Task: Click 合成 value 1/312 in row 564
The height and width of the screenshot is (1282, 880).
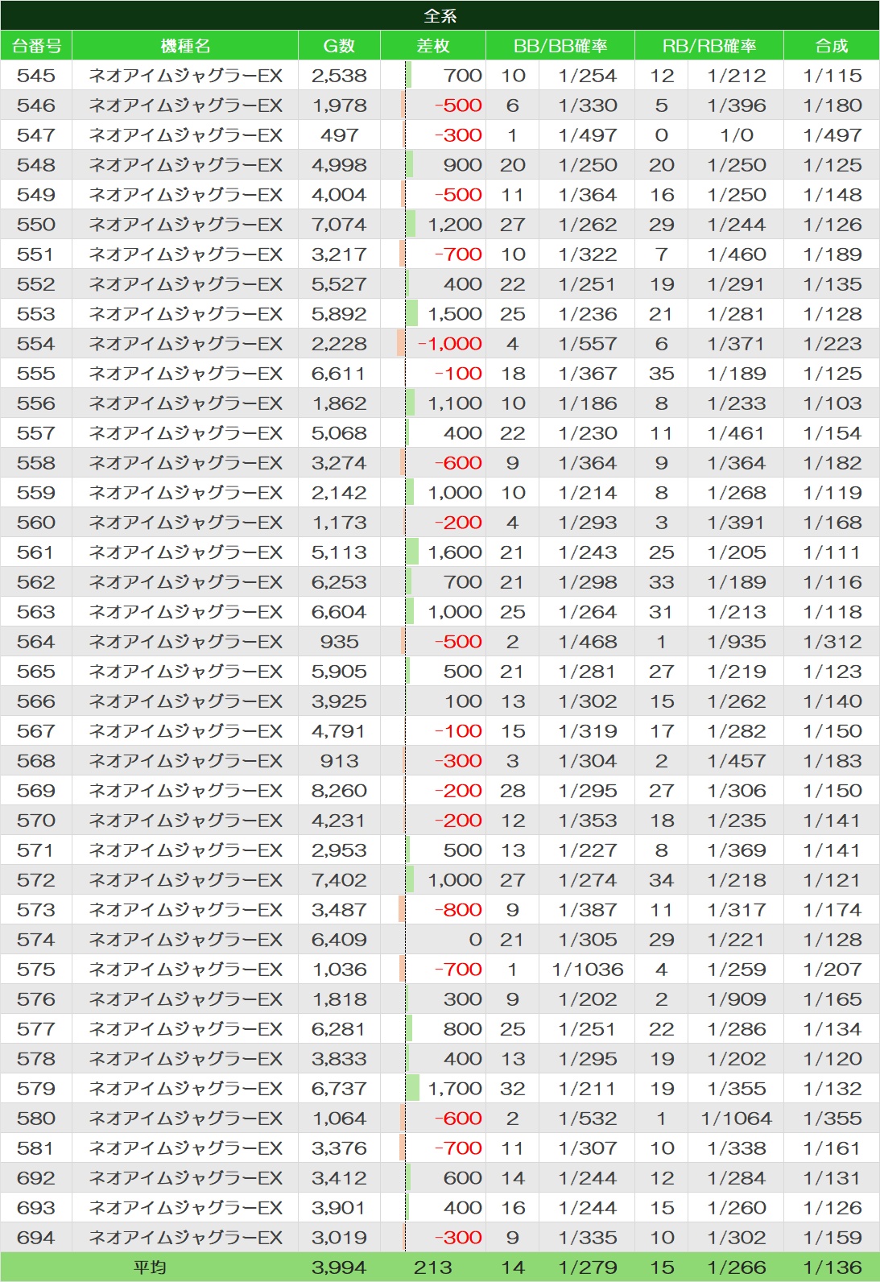Action: [832, 642]
